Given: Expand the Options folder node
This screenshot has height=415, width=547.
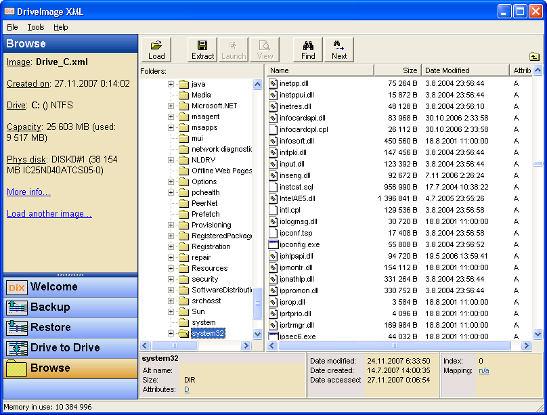Looking at the screenshot, I should pos(171,181).
